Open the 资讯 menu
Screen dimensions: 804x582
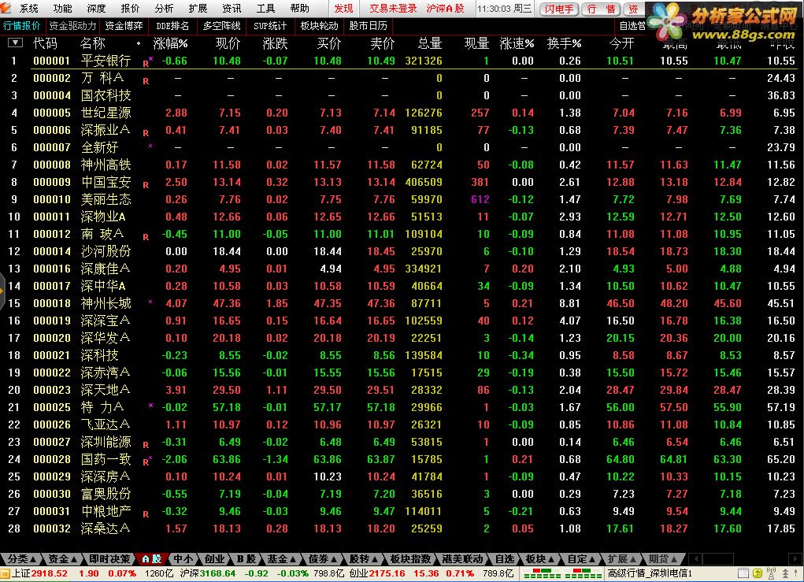[232, 8]
